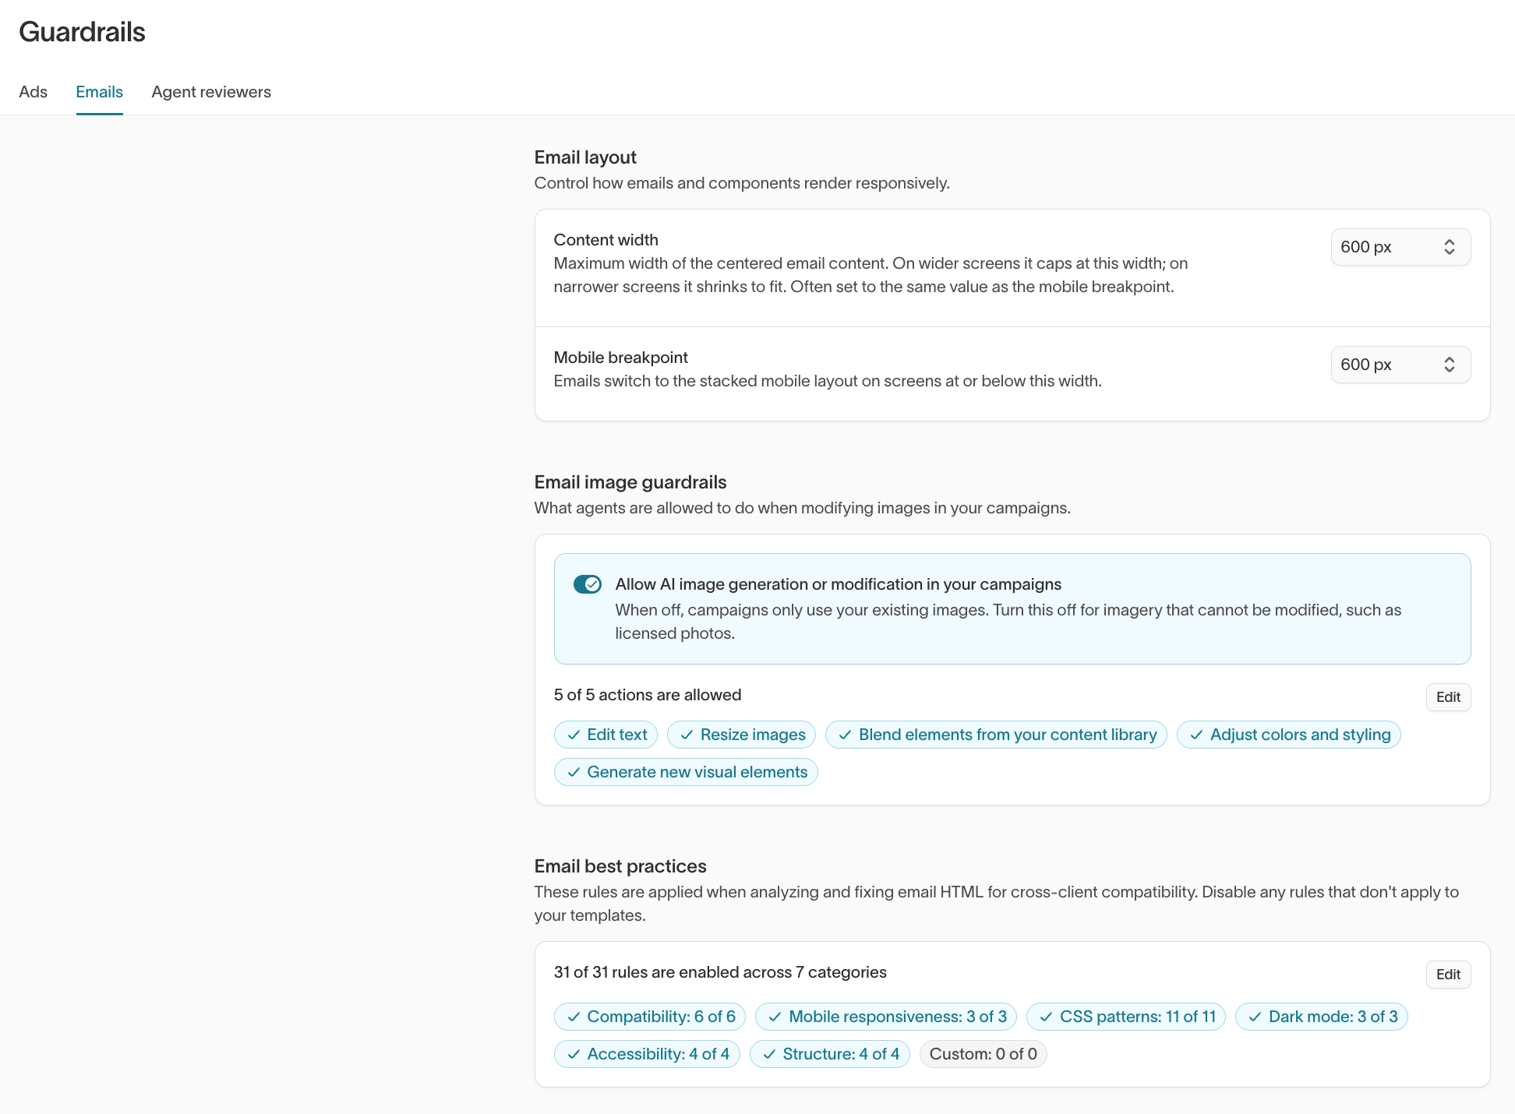Open the Mobile breakpoint dropdown
Viewport: 1515px width, 1114px height.
[x=1400, y=365]
